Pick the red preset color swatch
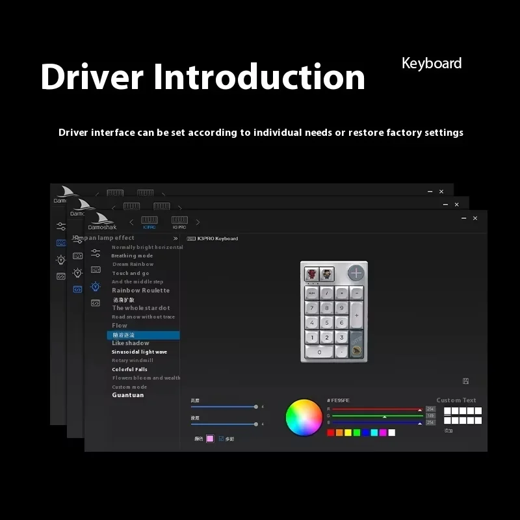Image resolution: width=520 pixels, height=520 pixels. (331, 432)
